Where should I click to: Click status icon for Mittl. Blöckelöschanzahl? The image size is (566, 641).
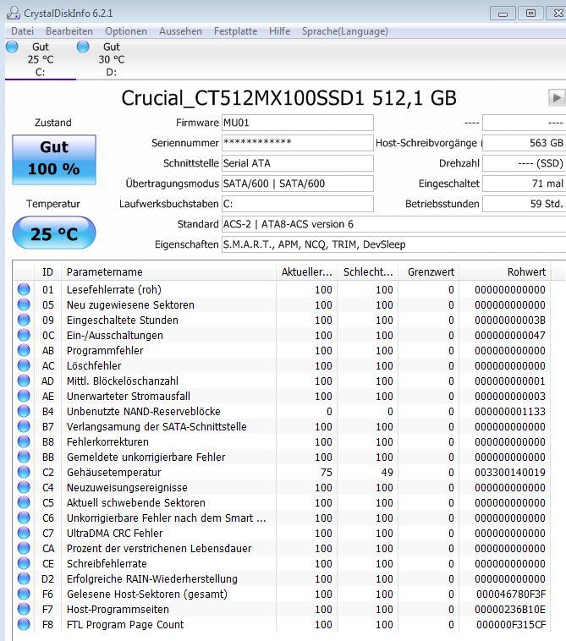point(24,381)
